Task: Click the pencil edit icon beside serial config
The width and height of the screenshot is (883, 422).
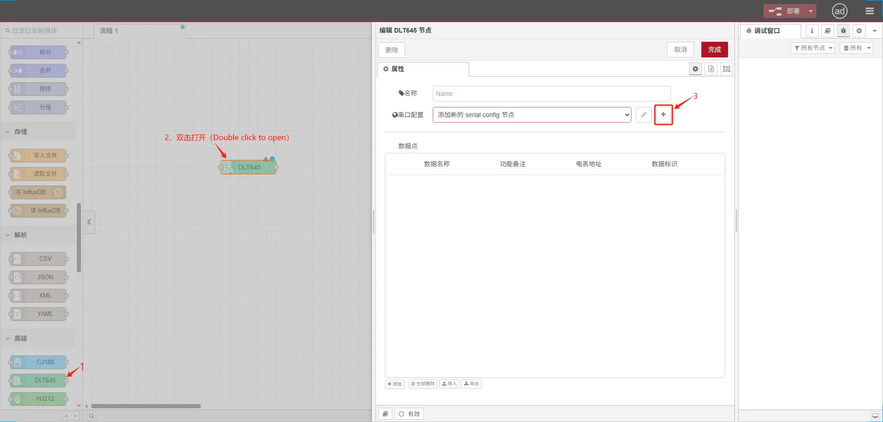Action: (x=643, y=115)
